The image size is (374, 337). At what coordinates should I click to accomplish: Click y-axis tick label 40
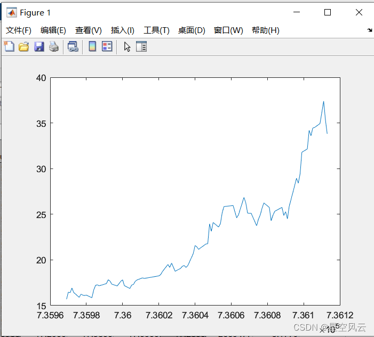point(41,78)
